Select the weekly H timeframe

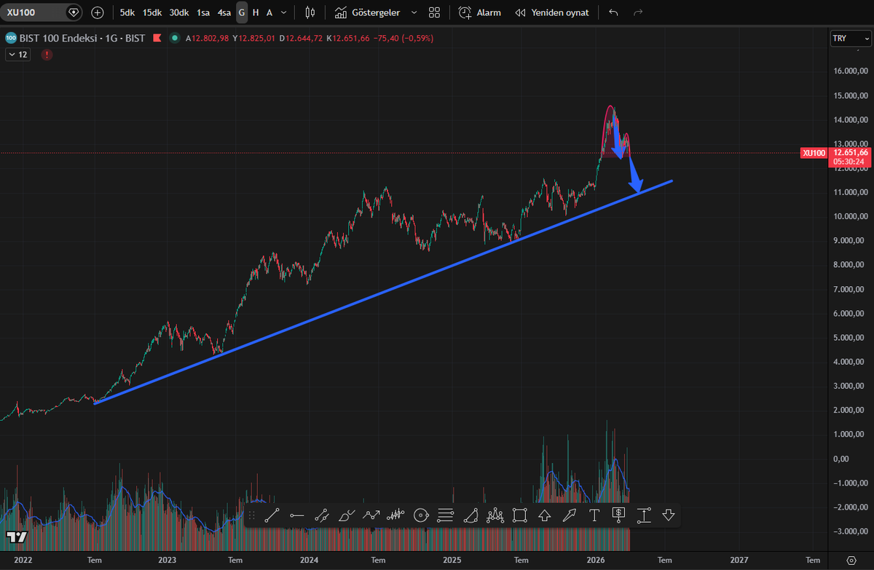[x=256, y=12]
